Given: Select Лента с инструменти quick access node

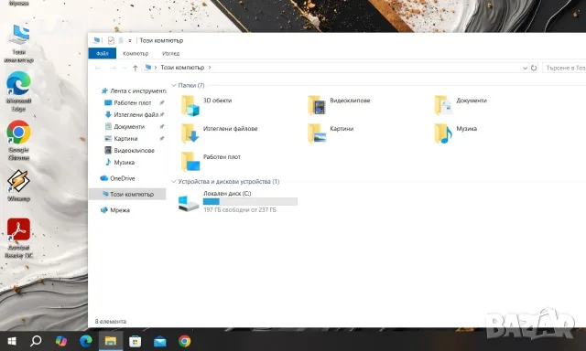Looking at the screenshot, I should pos(133,91).
